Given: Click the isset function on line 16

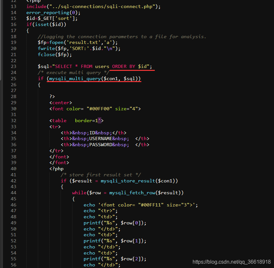Looking at the screenshot, I should (42, 24).
